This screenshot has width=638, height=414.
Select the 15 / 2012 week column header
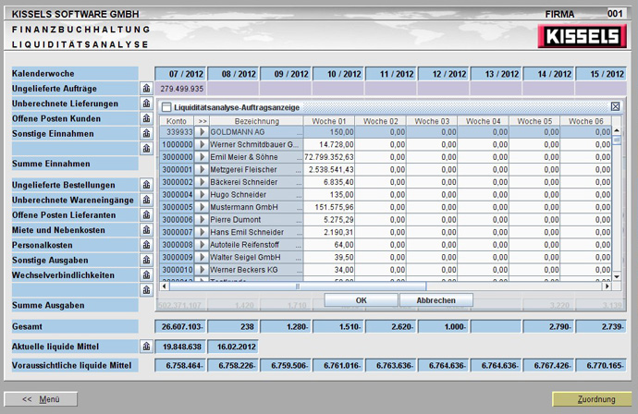601,74
